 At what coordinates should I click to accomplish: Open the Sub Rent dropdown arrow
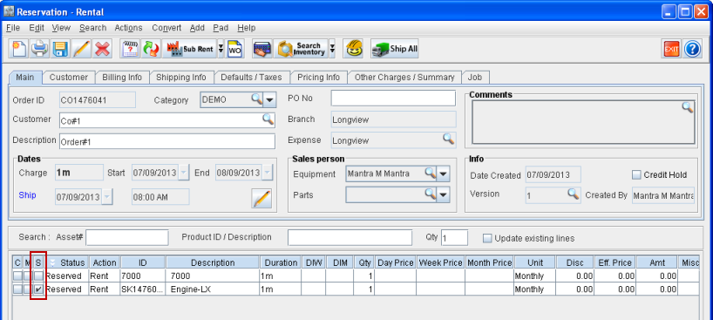coord(221,49)
